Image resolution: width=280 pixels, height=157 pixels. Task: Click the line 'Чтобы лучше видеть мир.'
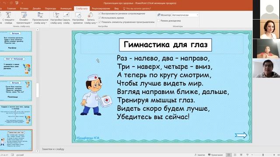[x=160, y=83]
